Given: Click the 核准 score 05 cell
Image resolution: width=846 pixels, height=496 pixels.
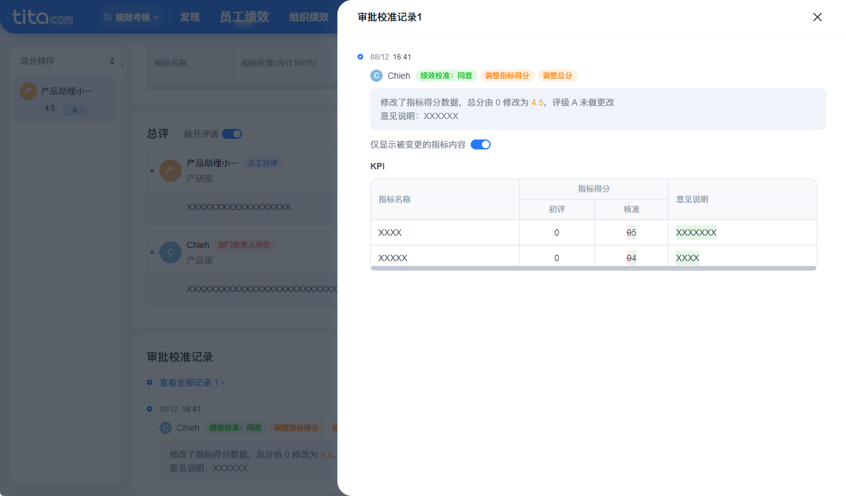Looking at the screenshot, I should pos(631,232).
